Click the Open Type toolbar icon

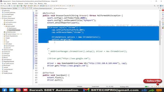(35, 6)
